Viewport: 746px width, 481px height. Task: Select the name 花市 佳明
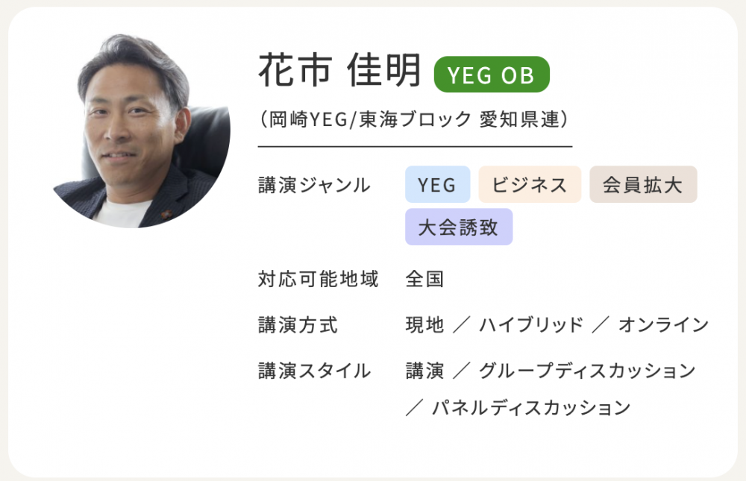pyautogui.click(x=339, y=70)
